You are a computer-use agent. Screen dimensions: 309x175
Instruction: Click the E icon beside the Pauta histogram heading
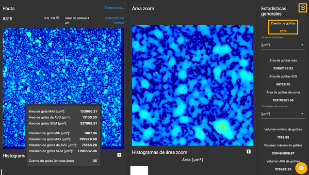point(119,155)
